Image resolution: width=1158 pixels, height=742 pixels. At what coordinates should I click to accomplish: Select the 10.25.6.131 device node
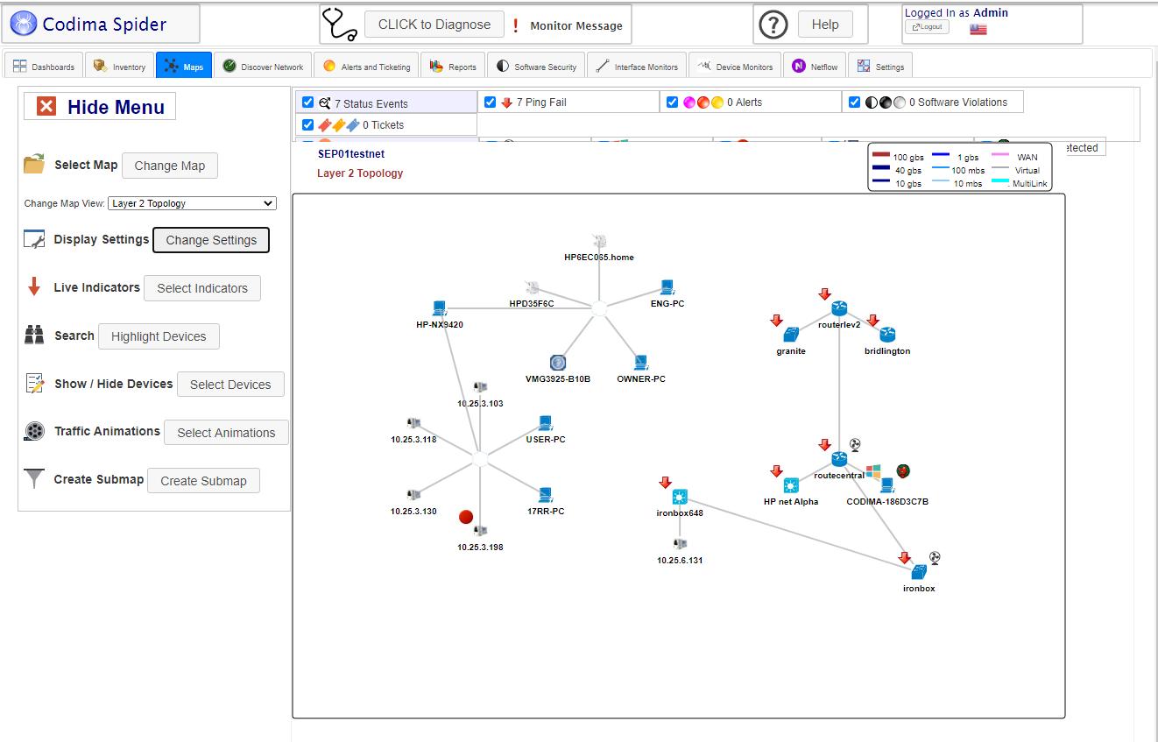click(680, 544)
